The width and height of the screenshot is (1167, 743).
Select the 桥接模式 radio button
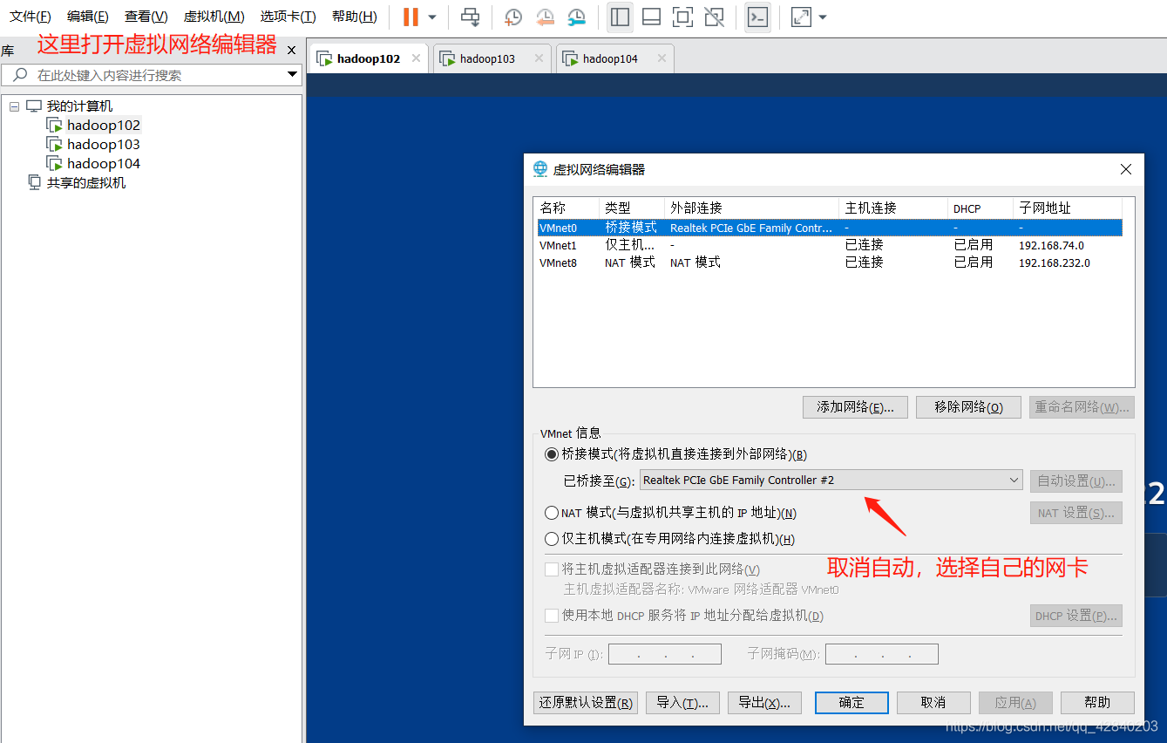pos(552,454)
